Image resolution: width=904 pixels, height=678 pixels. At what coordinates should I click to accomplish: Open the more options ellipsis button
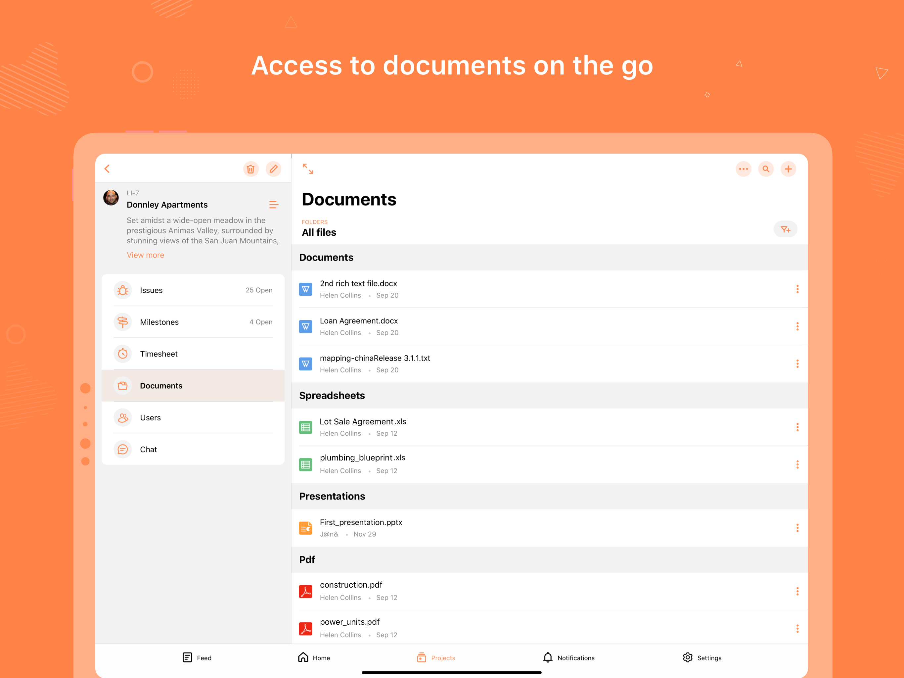coord(744,169)
